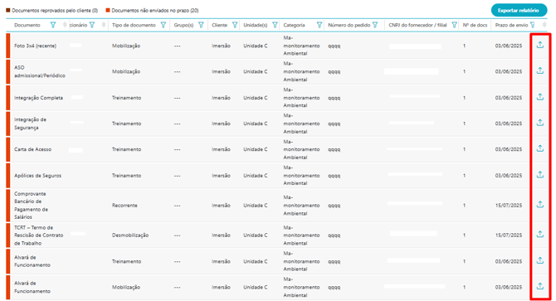This screenshot has height=301, width=556.
Task: Open filter for Categoria column
Action: pos(319,25)
